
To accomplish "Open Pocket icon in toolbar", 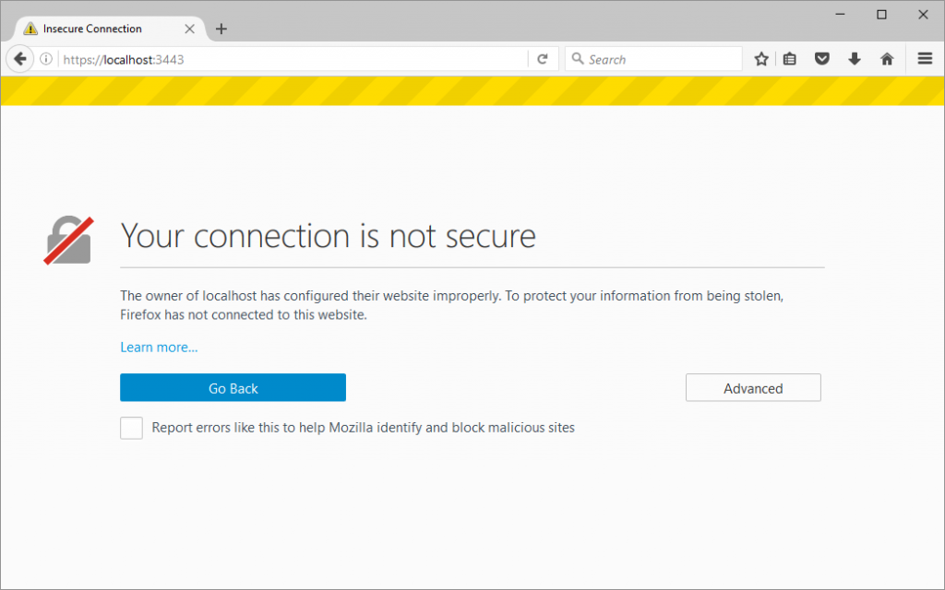I will pyautogui.click(x=822, y=59).
